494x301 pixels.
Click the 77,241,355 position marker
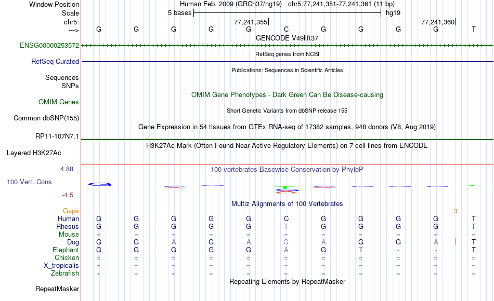click(251, 22)
